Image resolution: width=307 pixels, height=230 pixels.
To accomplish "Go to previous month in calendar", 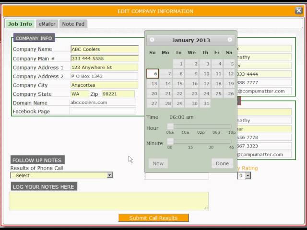I will pos(152,40).
